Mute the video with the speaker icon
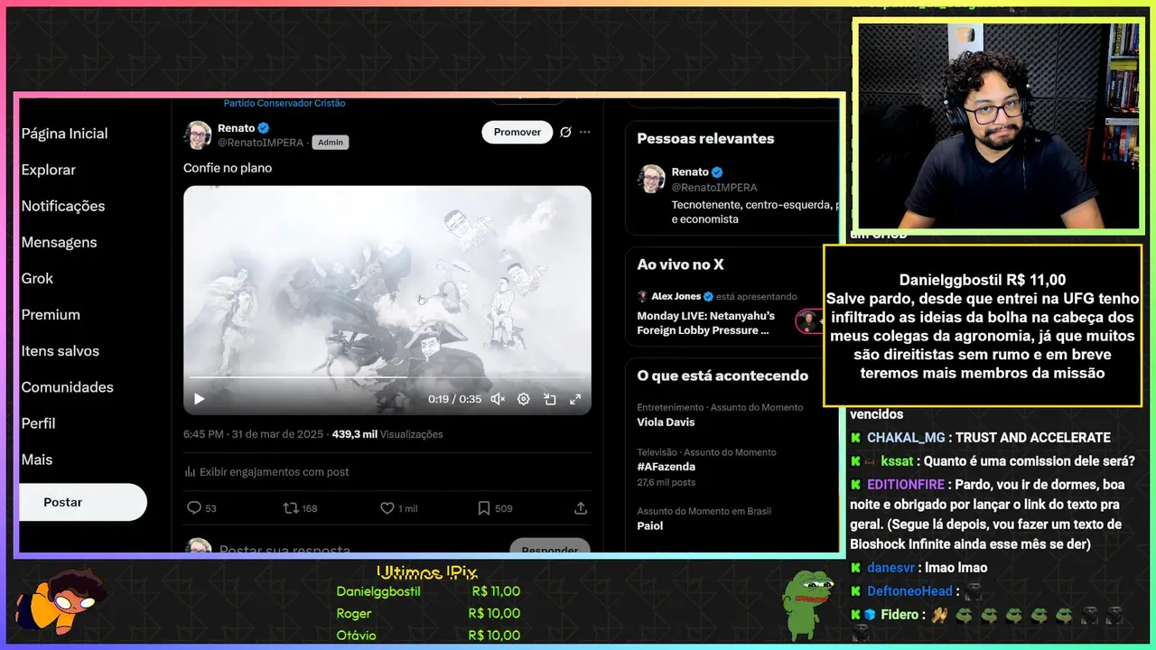The height and width of the screenshot is (650, 1156). (x=497, y=399)
